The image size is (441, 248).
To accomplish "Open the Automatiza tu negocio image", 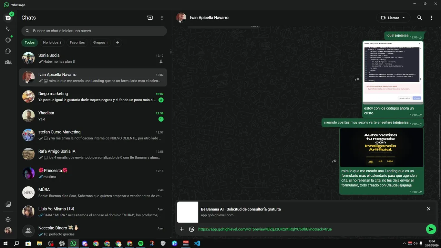I will pos(381,147).
